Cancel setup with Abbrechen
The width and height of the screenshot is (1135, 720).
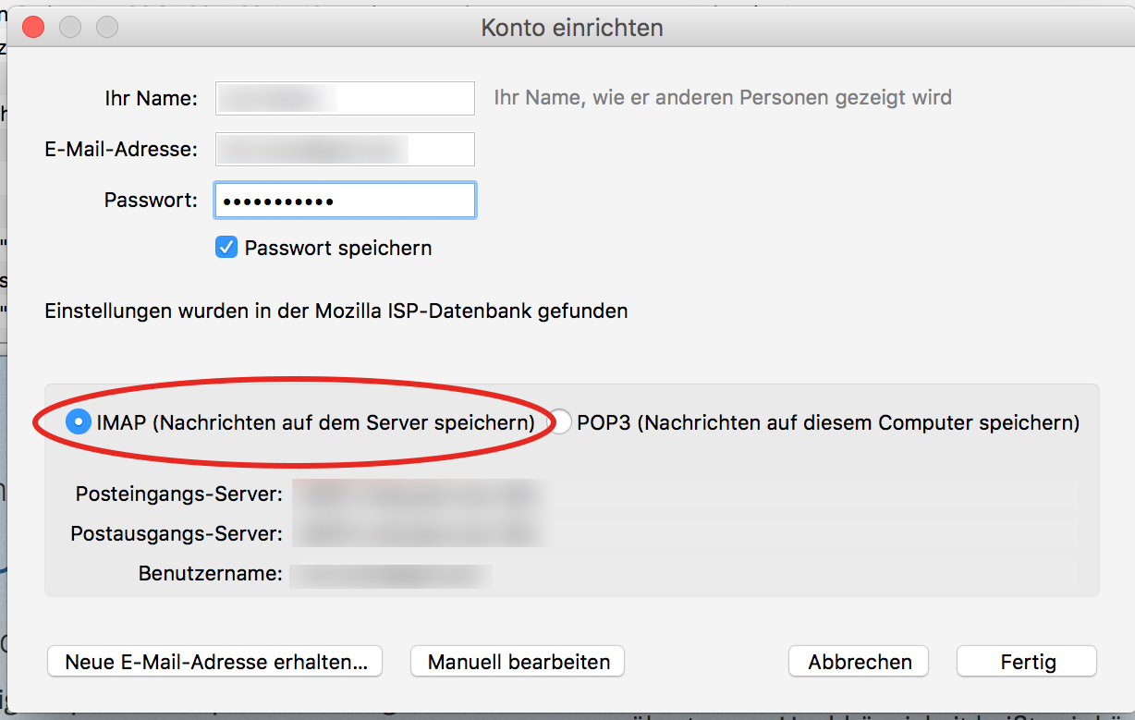tap(860, 662)
